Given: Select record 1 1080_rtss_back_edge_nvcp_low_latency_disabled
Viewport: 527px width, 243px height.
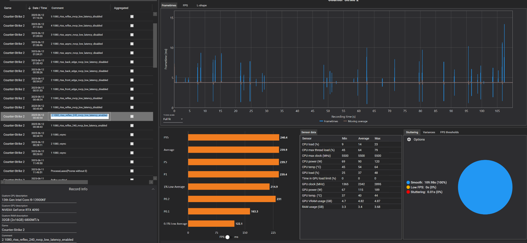Looking at the screenshot, I should click(77, 71).
